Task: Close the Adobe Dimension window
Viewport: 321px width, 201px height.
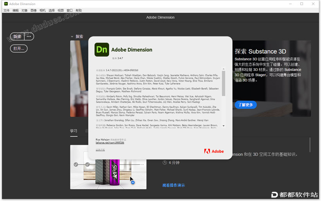Action: 313,4
